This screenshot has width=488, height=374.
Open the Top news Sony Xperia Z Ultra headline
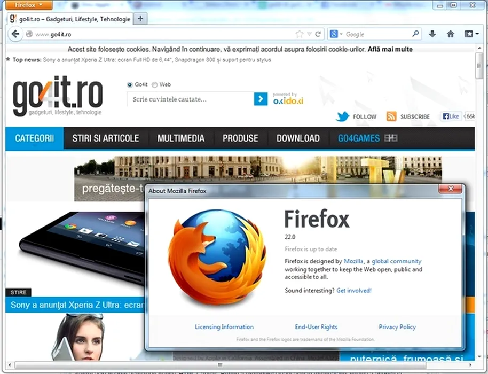157,60
